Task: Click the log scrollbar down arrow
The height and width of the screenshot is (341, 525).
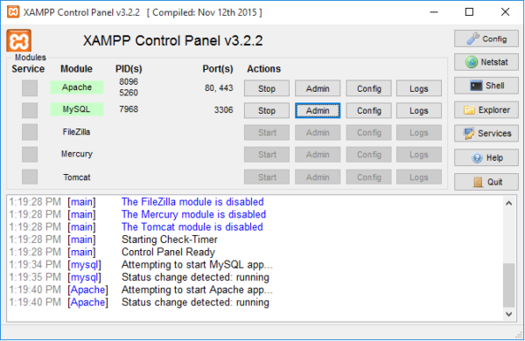Action: (509, 314)
